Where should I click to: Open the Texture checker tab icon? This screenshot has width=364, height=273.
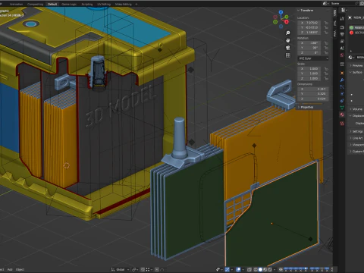pos(342,124)
